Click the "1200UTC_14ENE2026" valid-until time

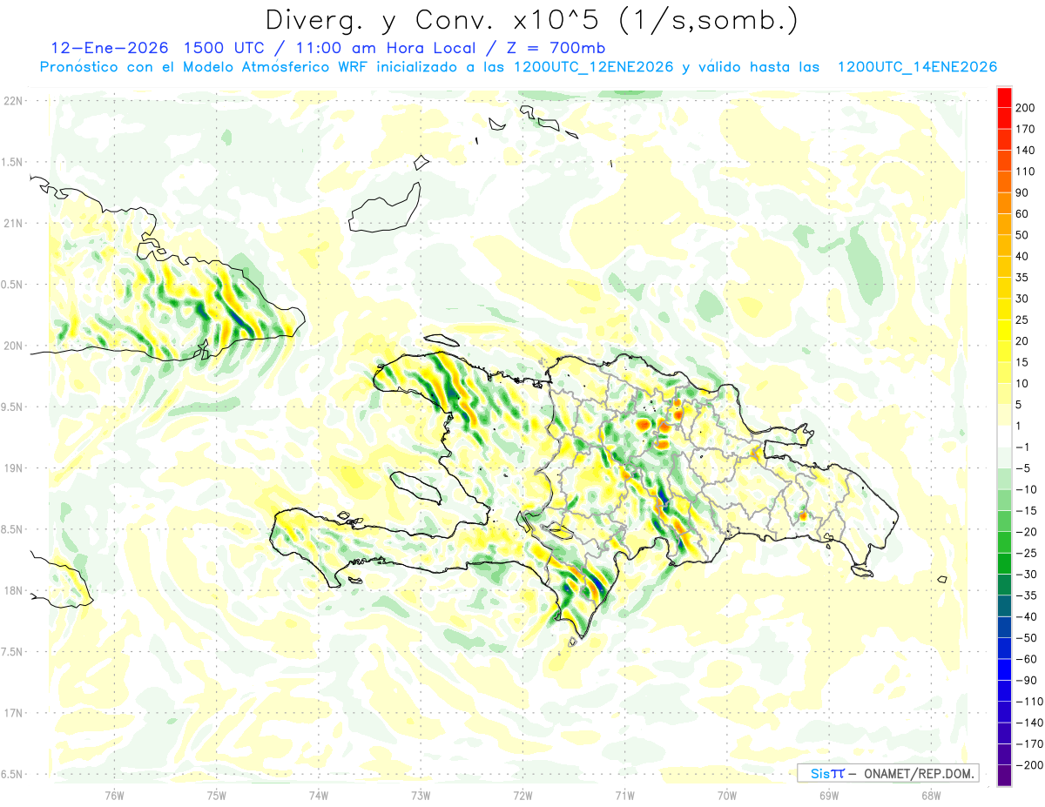pos(917,67)
